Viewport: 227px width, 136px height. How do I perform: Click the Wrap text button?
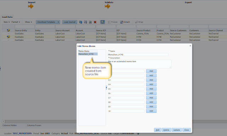pos(139,22)
